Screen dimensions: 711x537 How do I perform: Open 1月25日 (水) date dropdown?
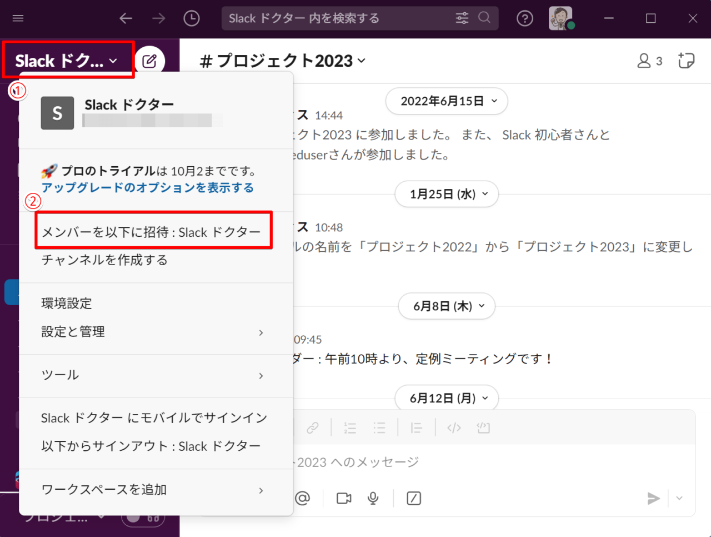[x=447, y=194]
